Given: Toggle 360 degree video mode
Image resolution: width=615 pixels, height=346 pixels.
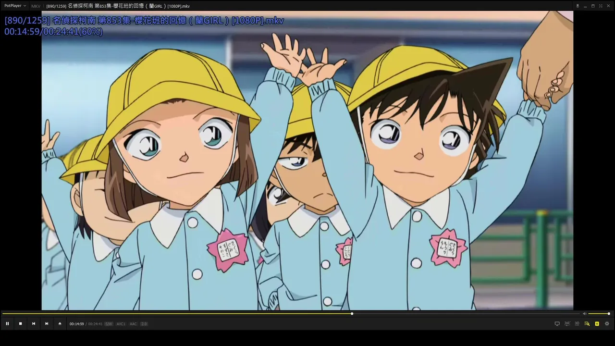Looking at the screenshot, I should tap(567, 324).
